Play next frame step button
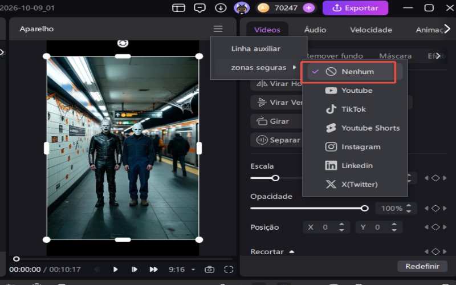The height and width of the screenshot is (285, 456). tap(134, 269)
